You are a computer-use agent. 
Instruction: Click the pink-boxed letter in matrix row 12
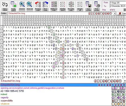coord(54,67)
